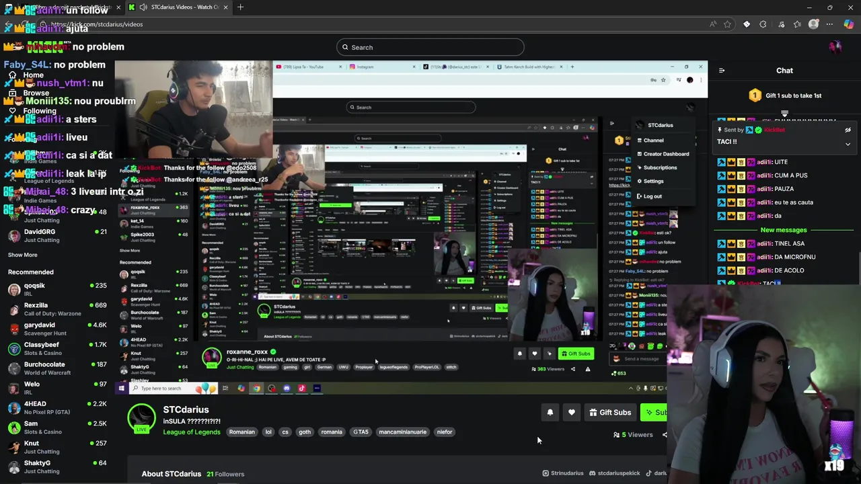Click Show More under the followed channels
861x484 pixels.
(23, 255)
